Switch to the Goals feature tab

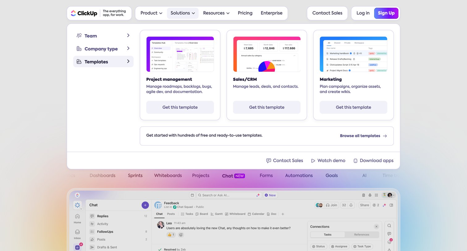coord(332,175)
